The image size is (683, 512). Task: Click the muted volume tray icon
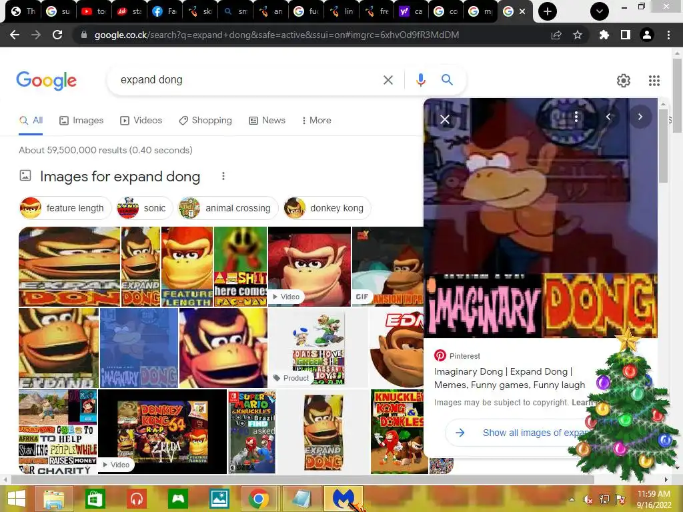click(588, 499)
